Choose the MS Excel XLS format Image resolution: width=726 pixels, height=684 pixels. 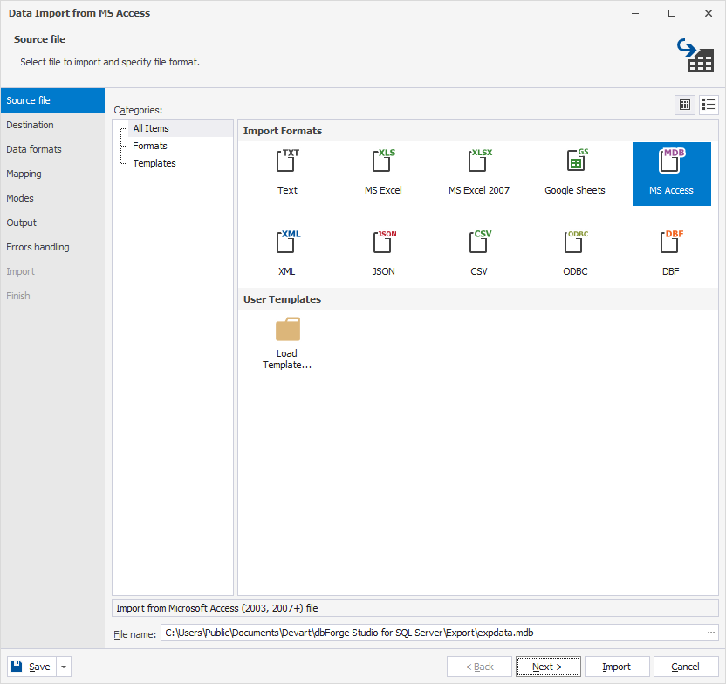[383, 173]
